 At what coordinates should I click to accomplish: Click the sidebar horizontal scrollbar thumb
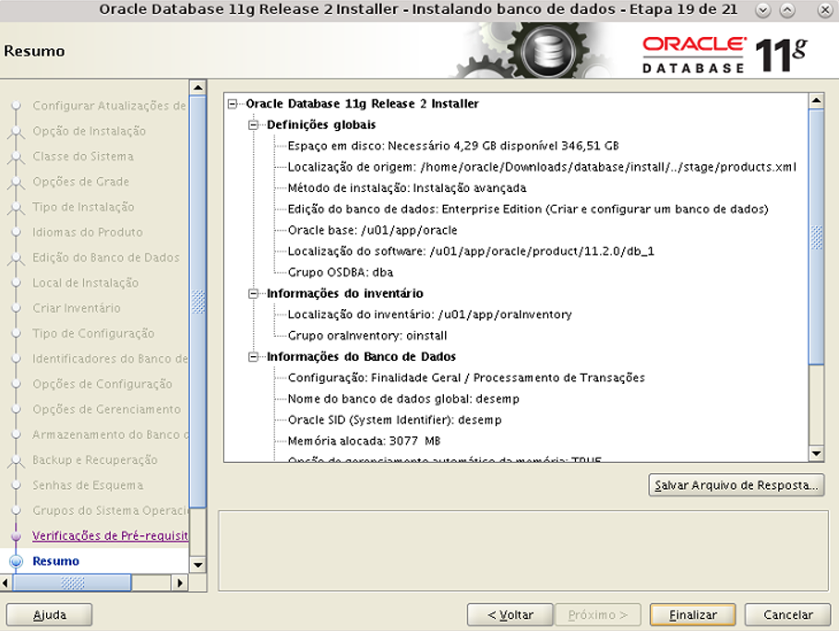coord(72,582)
